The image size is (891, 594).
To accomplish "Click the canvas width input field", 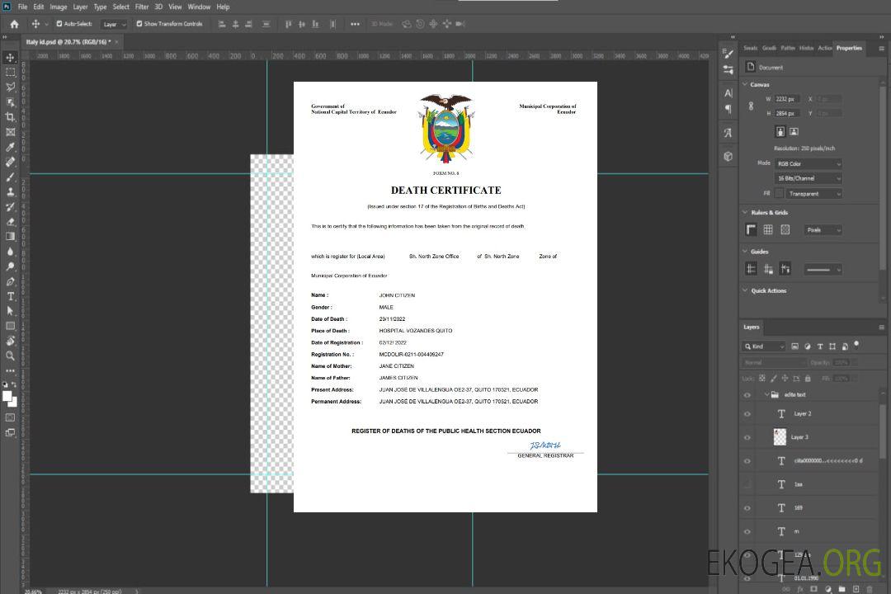I will [788, 99].
